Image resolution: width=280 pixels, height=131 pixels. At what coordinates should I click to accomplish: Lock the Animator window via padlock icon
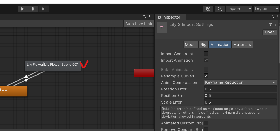pos(144,17)
